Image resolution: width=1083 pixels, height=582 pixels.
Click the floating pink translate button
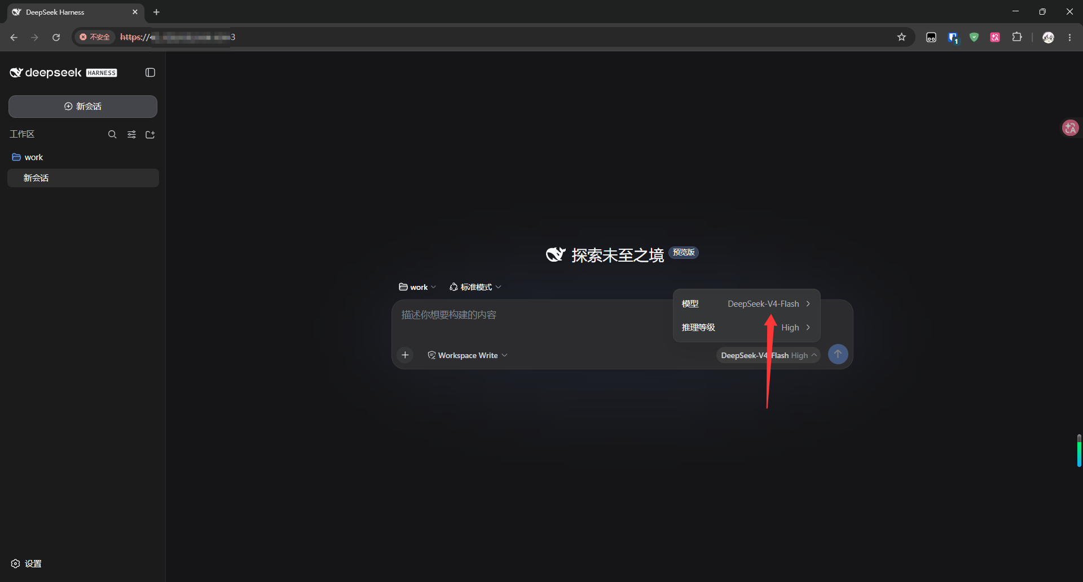[1070, 128]
